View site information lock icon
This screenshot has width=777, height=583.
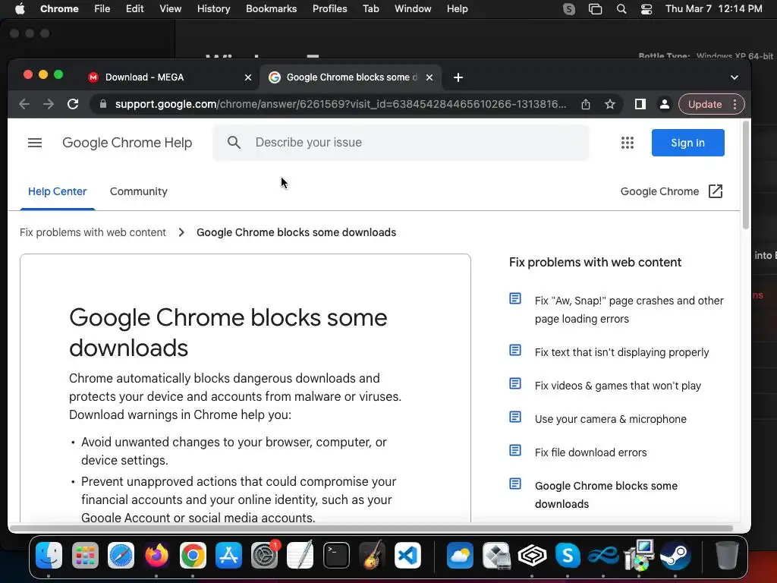103,104
